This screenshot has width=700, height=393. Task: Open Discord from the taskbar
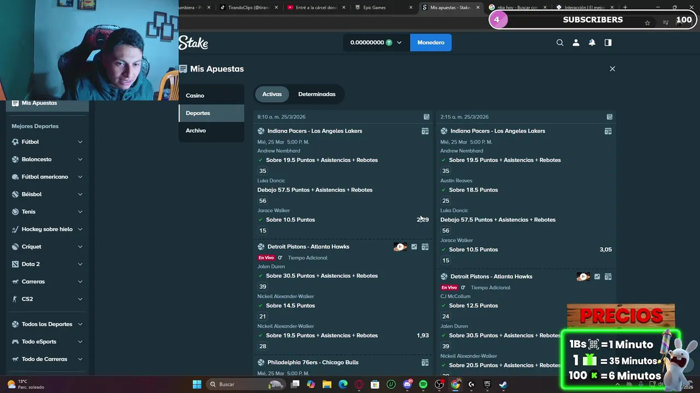coord(407,384)
